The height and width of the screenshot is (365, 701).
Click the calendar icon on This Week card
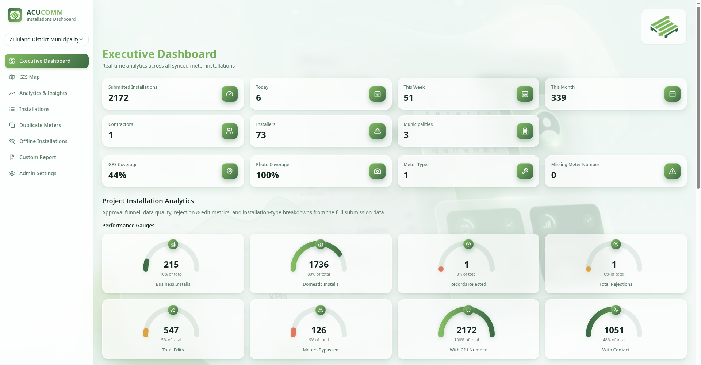tap(525, 94)
